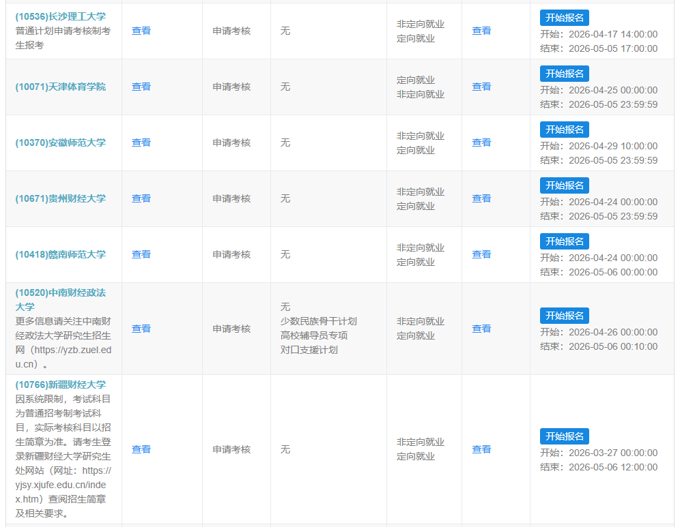Open the 天津体育学院 school link
Image resolution: width=680 pixels, height=527 pixels.
60,87
